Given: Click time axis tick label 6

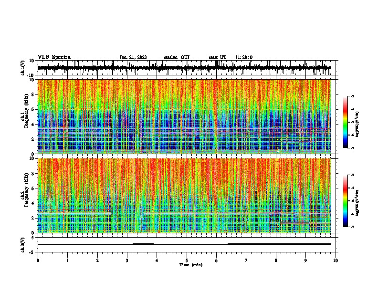Looking at the screenshot, I should click(216, 261).
